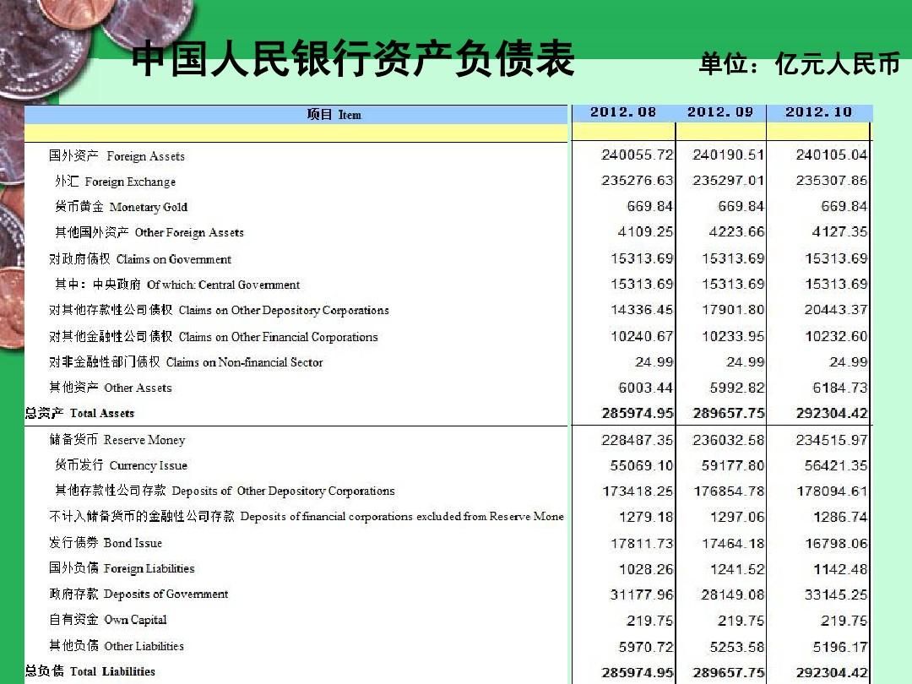
Task: Select Other Liabilities value 5196.17
Action: (840, 647)
